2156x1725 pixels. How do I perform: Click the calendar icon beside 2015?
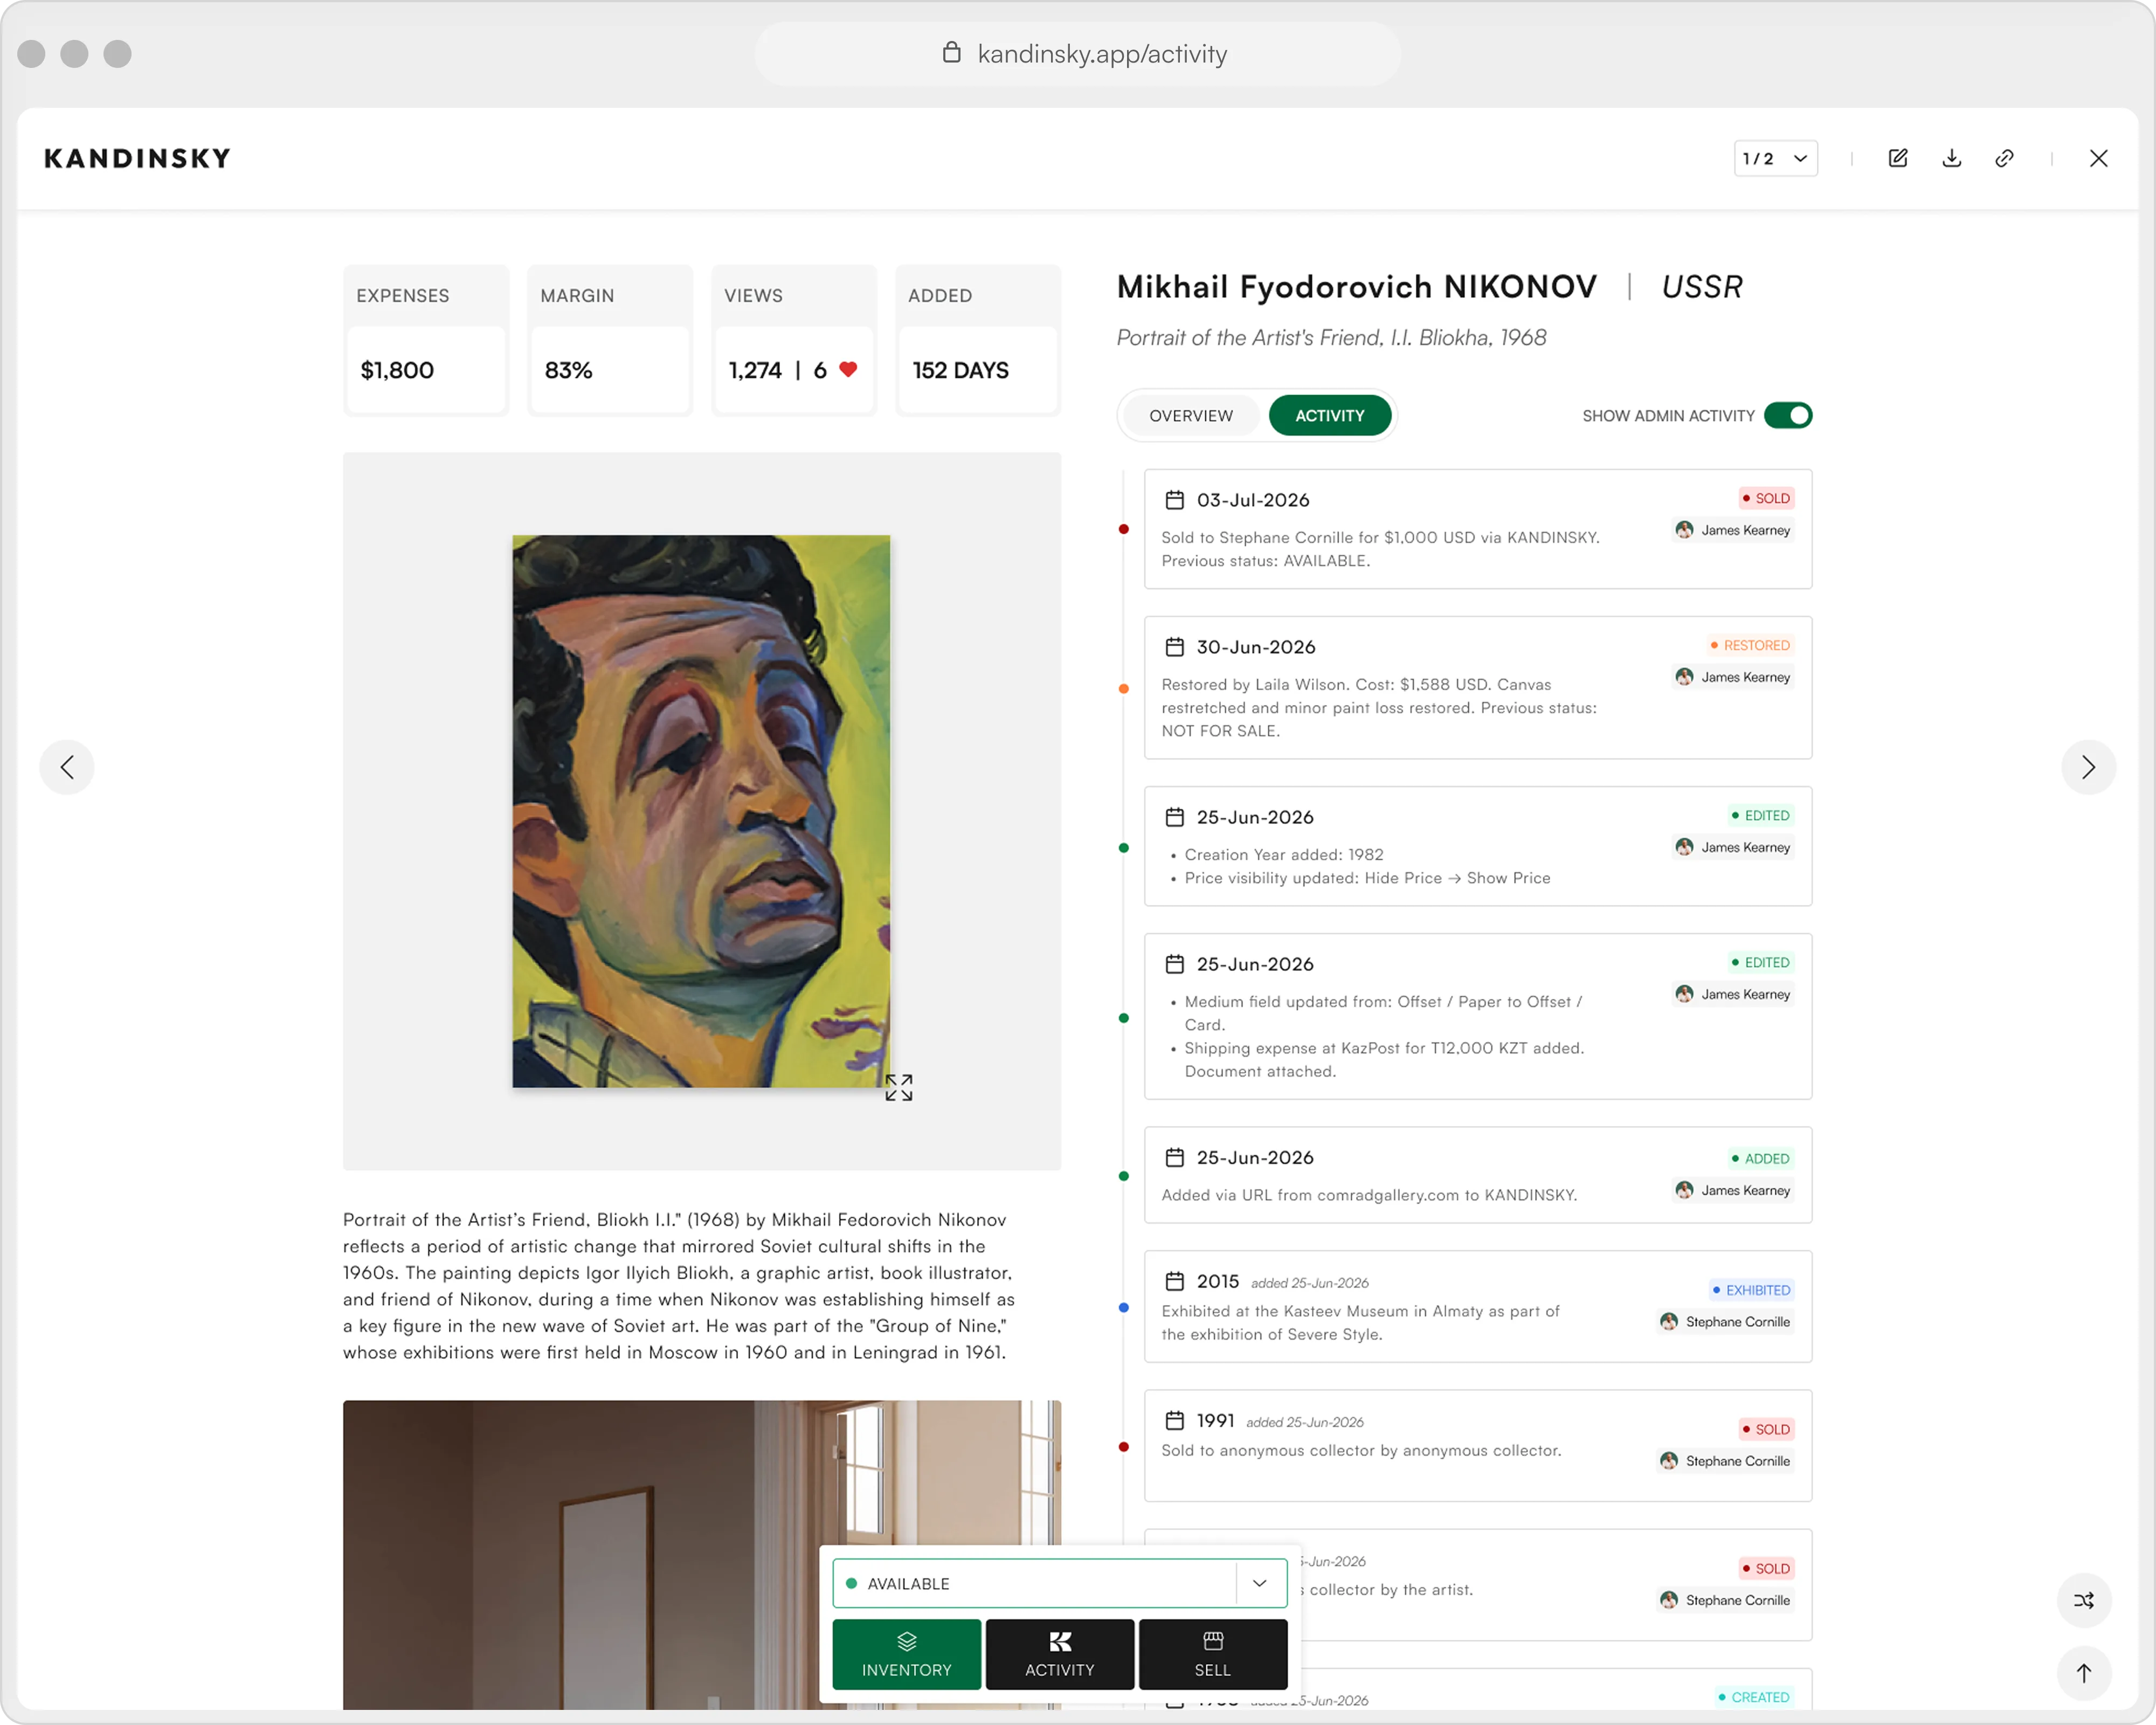pyautogui.click(x=1174, y=1281)
